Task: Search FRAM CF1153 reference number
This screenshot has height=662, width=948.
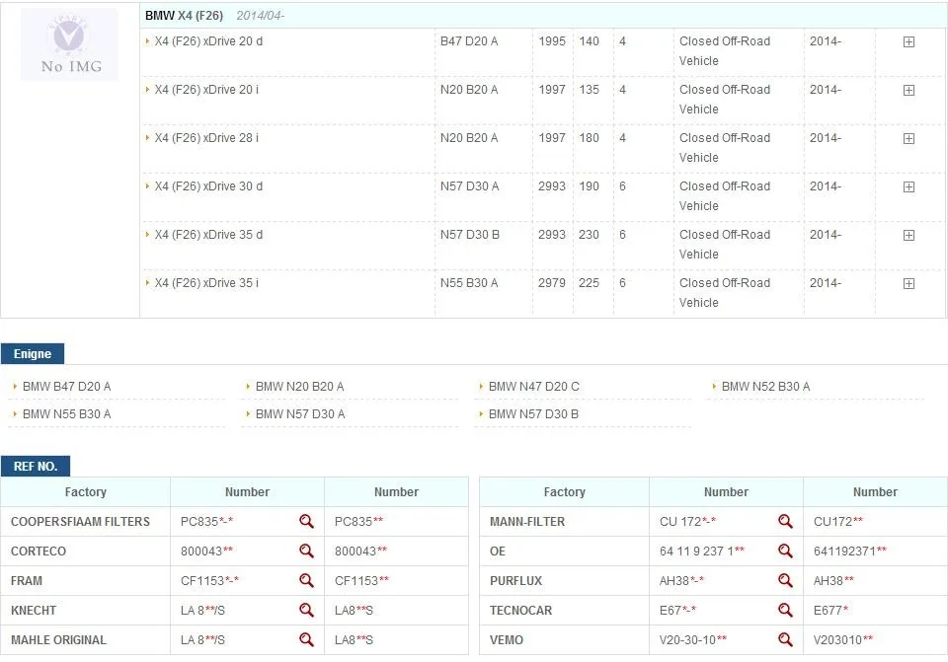Action: [x=306, y=580]
